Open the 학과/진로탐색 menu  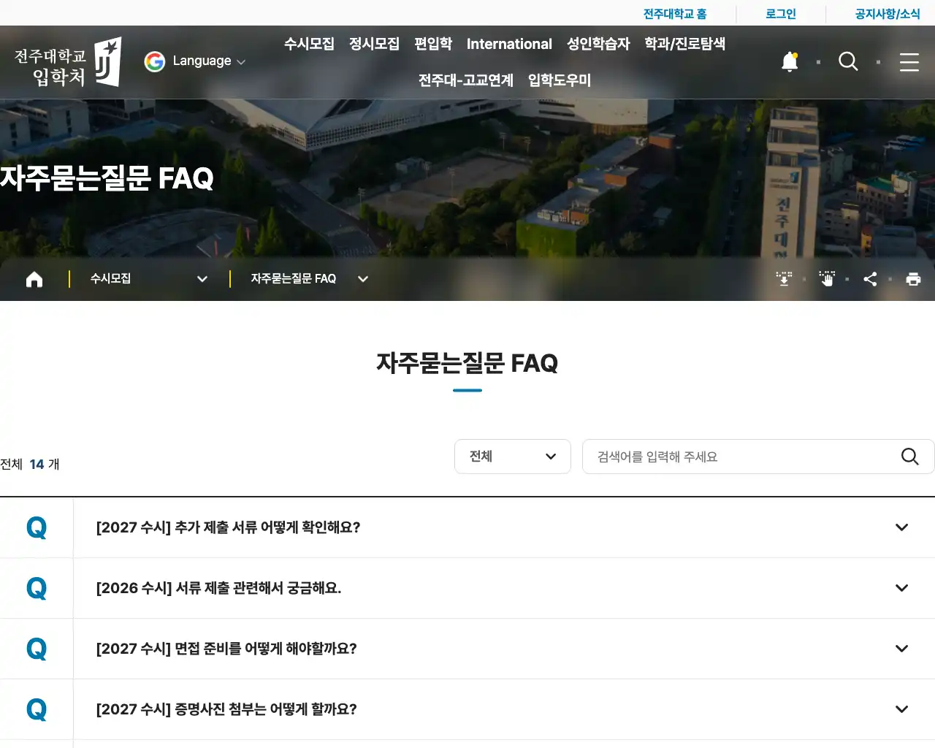point(684,44)
